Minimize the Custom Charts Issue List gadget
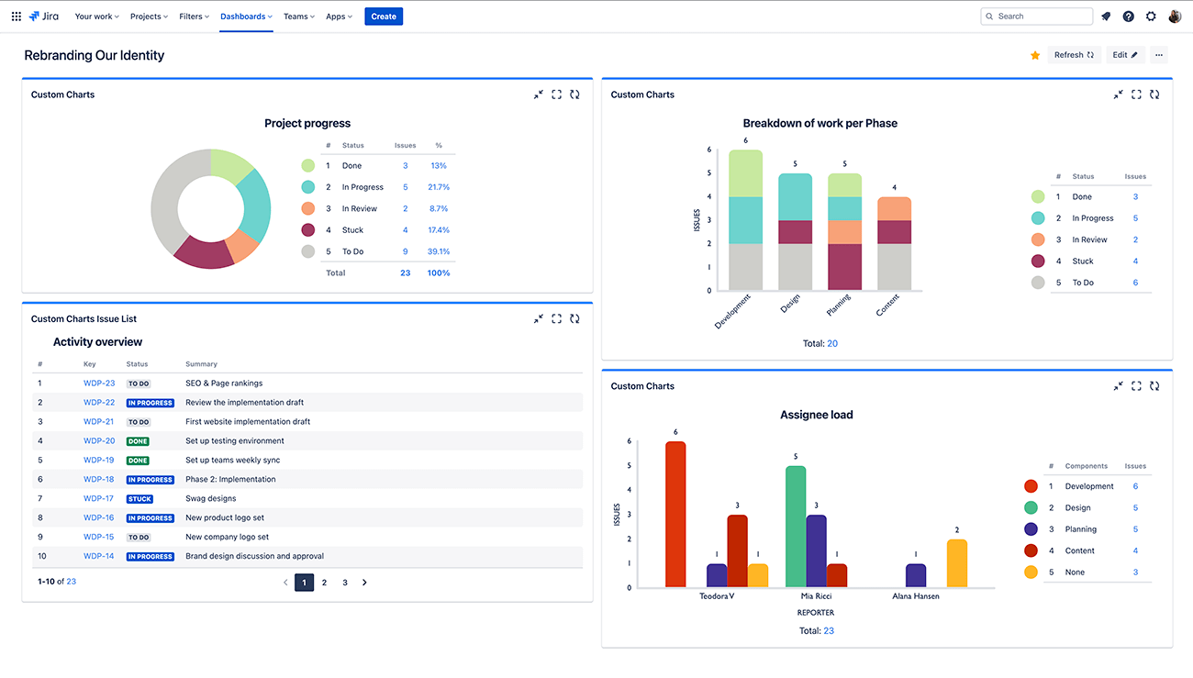The height and width of the screenshot is (678, 1193). (538, 318)
